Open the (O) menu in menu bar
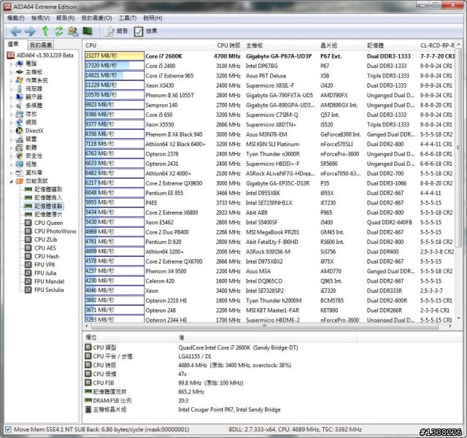This screenshot has width=467, height=438. click(x=97, y=18)
